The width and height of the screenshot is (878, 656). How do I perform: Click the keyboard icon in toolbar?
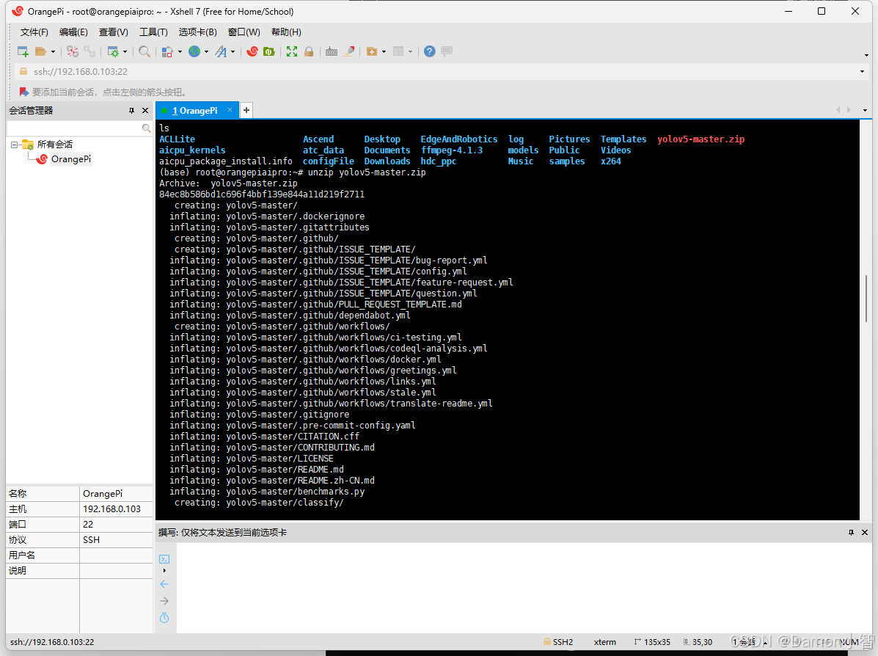pyautogui.click(x=332, y=51)
